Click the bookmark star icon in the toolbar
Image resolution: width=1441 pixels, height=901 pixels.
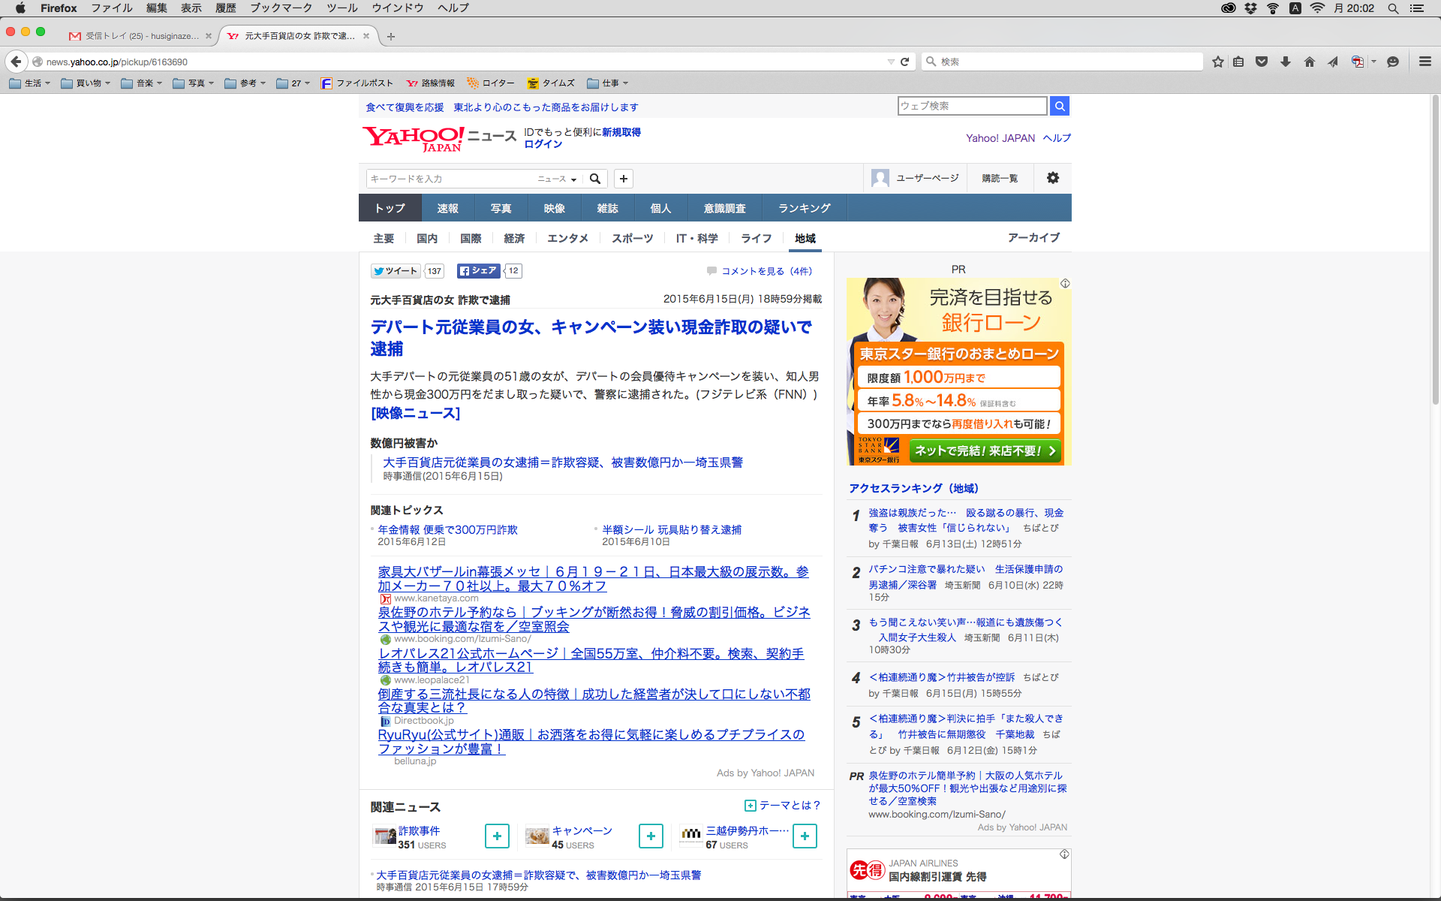pyautogui.click(x=1217, y=62)
